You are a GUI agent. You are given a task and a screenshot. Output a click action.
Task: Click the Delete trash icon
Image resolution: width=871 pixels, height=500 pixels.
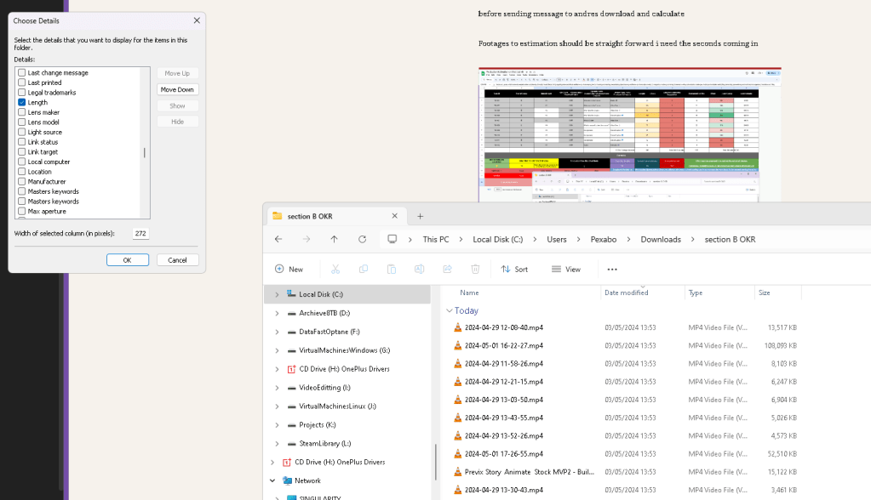click(x=475, y=270)
